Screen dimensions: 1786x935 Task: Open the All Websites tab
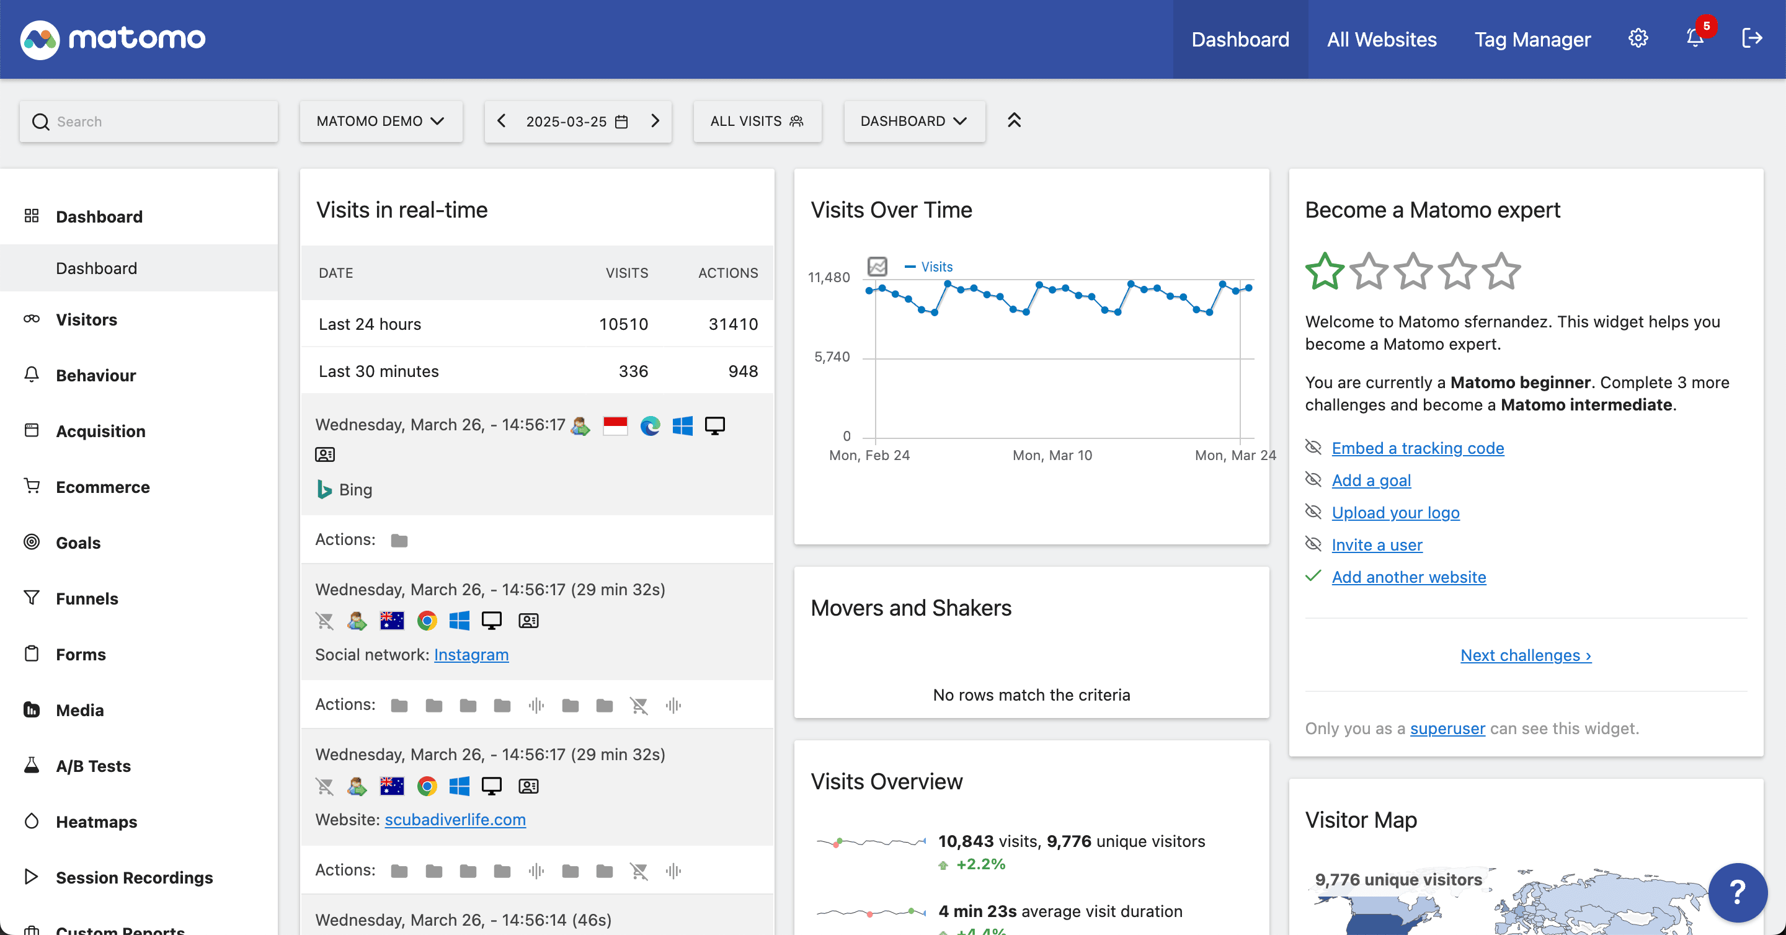click(1382, 40)
